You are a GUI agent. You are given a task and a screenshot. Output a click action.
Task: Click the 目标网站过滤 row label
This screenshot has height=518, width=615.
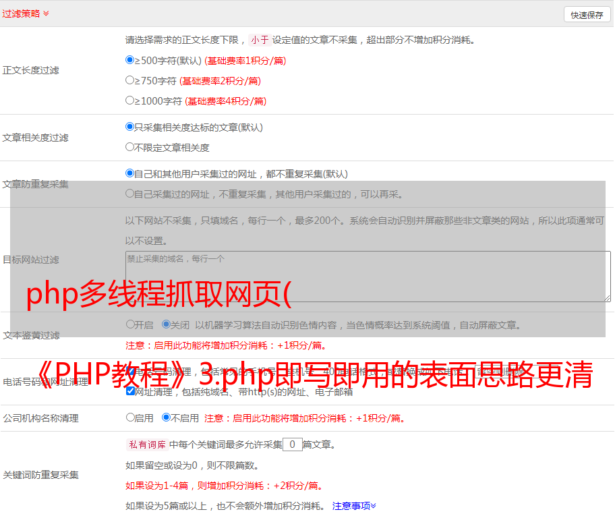click(x=30, y=260)
